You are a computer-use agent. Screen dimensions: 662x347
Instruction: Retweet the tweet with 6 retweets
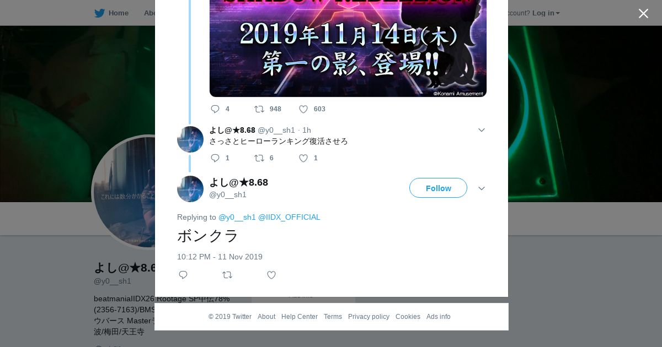point(259,158)
